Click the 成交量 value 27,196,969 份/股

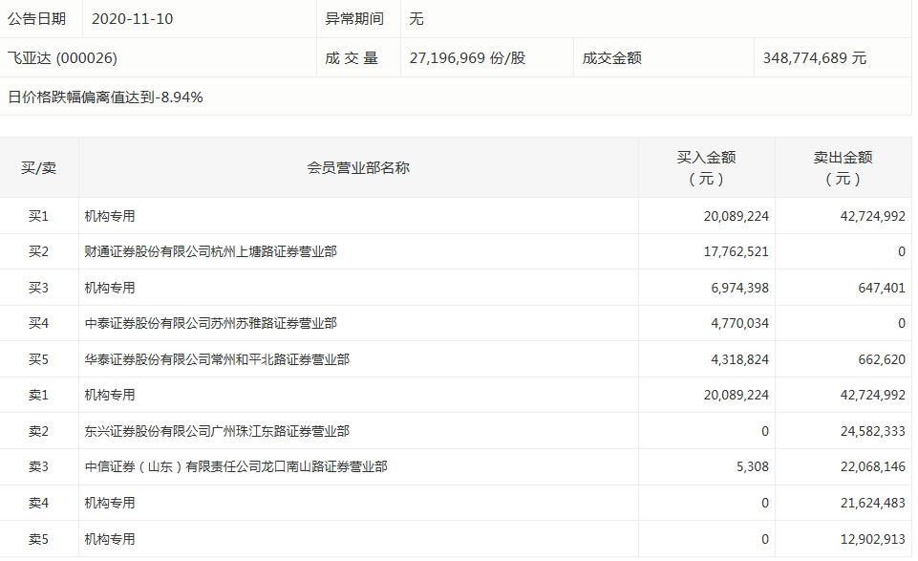(467, 58)
